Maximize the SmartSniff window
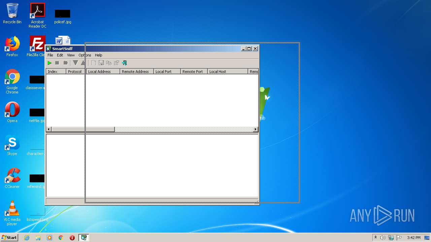The image size is (431, 242). [x=249, y=49]
